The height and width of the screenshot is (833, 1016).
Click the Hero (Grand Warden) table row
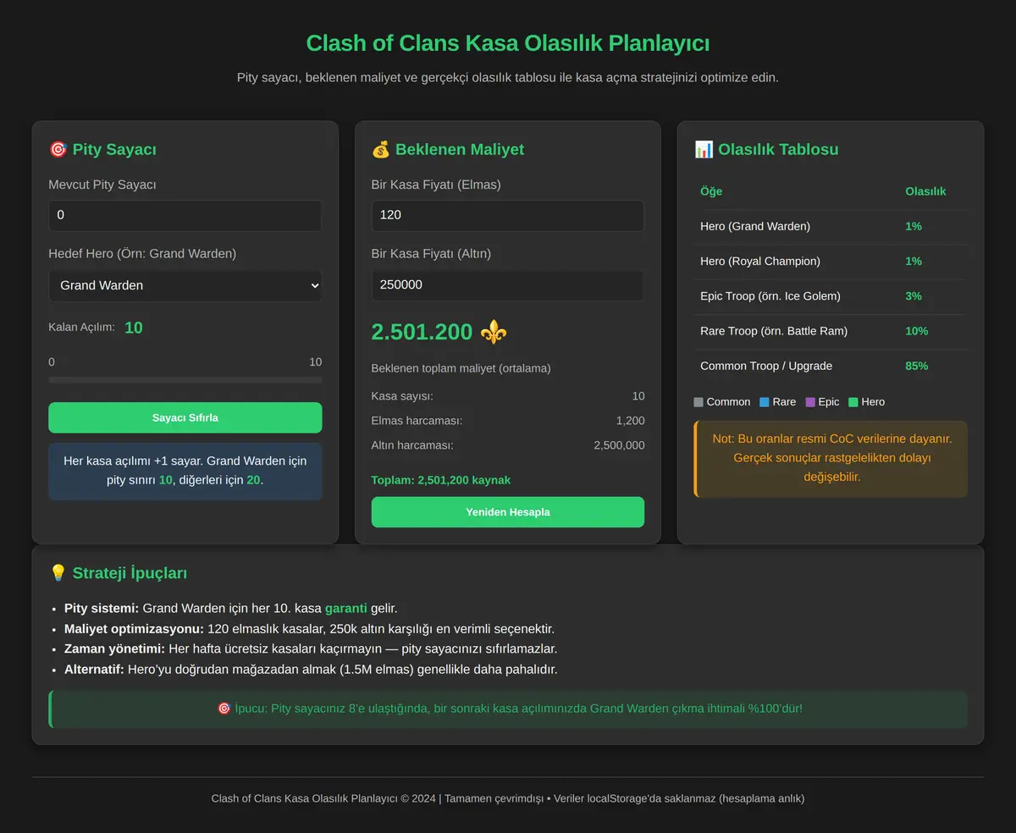pos(830,227)
